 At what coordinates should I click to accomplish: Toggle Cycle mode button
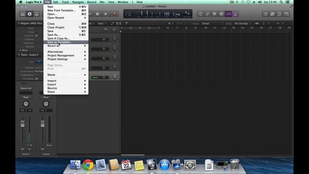200,14
